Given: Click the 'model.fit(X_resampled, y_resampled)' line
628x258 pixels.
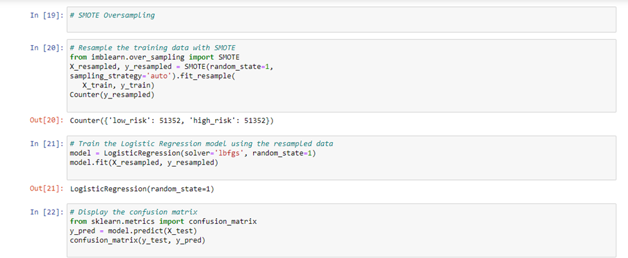Looking at the screenshot, I should [144, 161].
